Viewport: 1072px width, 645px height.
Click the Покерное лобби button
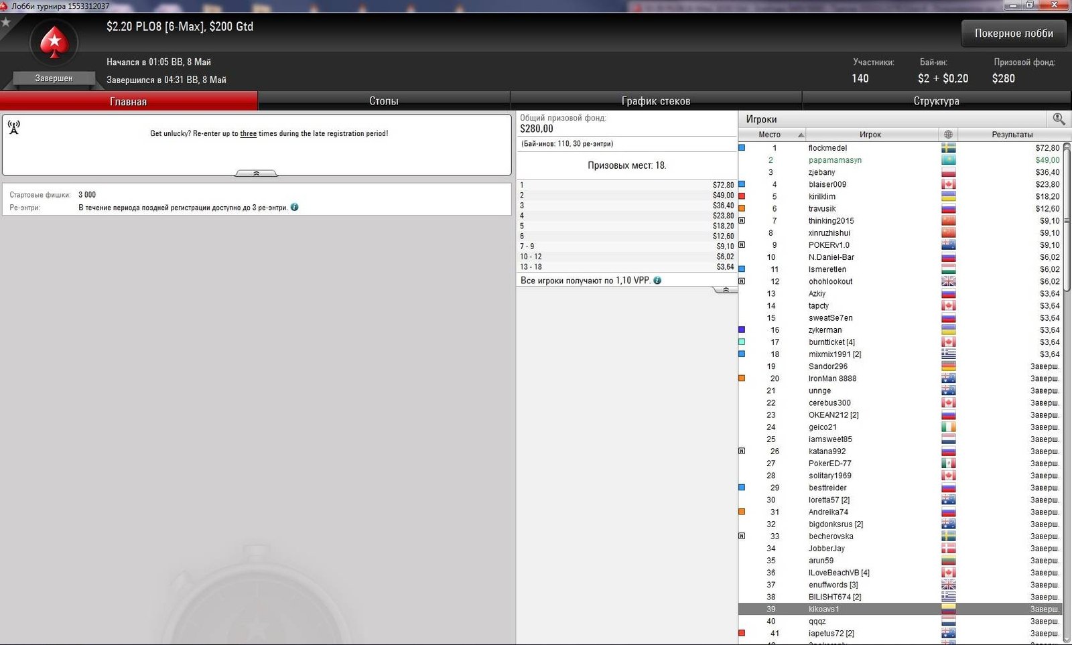(1013, 33)
